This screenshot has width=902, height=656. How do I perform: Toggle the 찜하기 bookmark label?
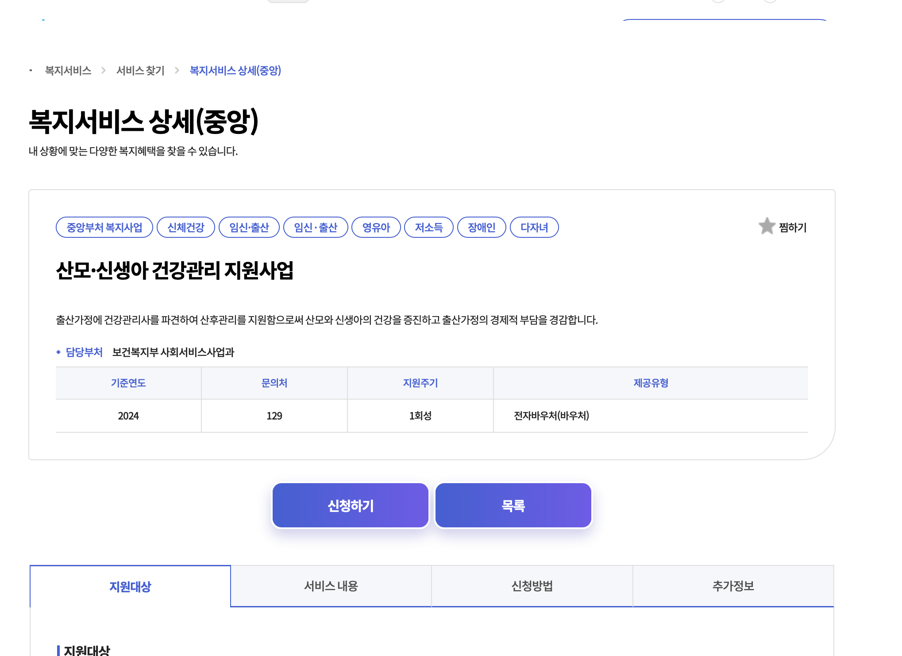coord(793,228)
